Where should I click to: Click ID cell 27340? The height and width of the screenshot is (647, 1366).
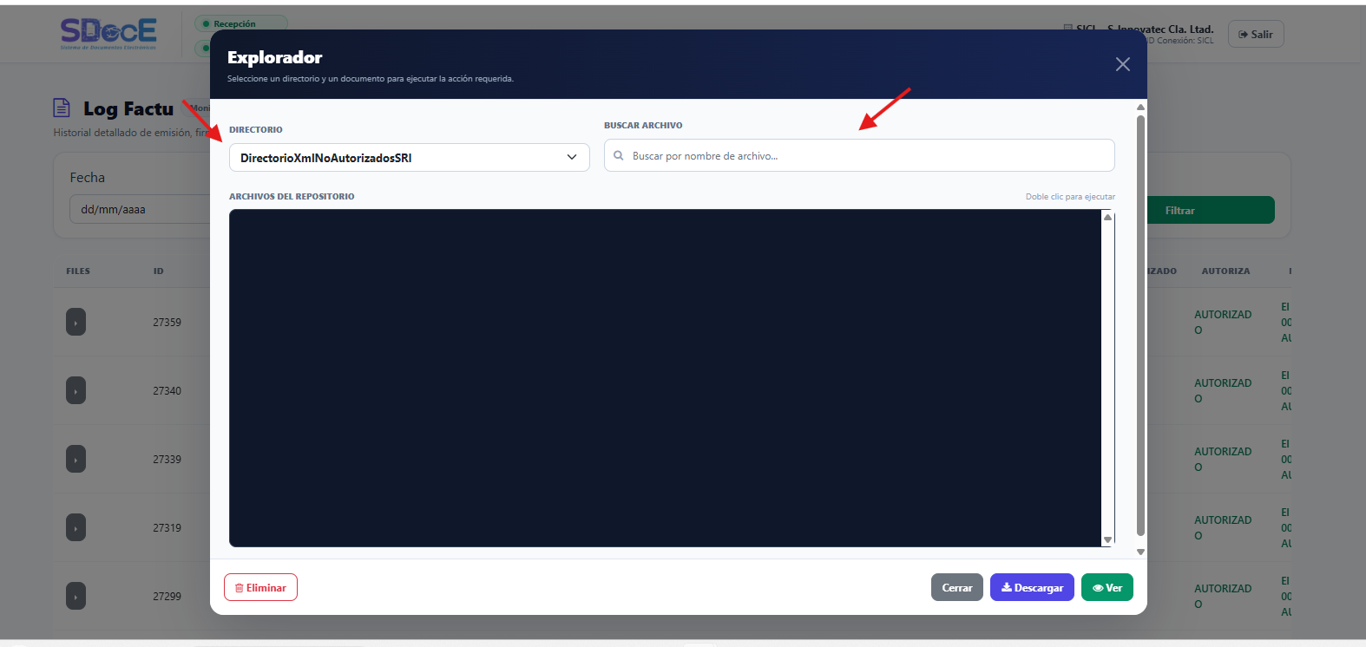(167, 390)
